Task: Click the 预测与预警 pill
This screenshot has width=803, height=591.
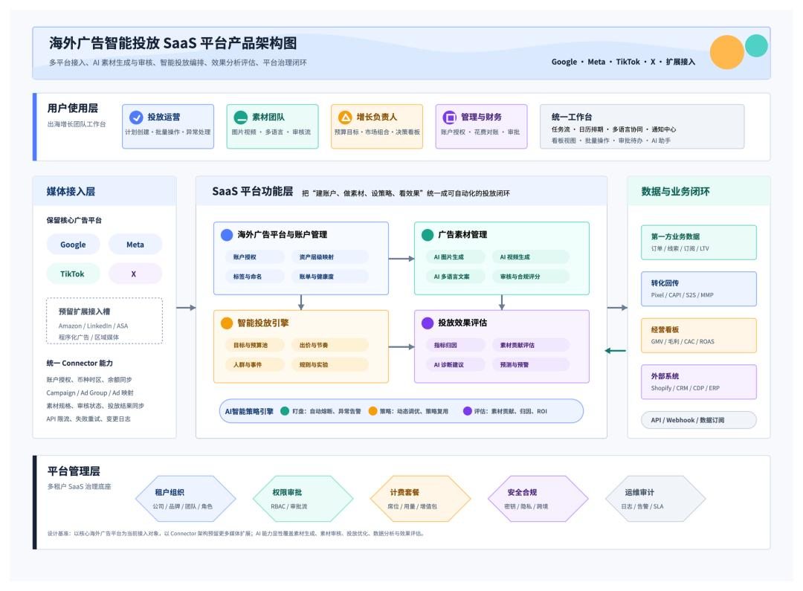Action: click(x=531, y=365)
